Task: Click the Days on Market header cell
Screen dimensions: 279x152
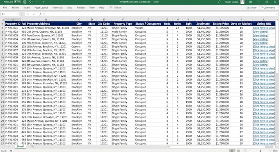Action: pyautogui.click(x=241, y=24)
